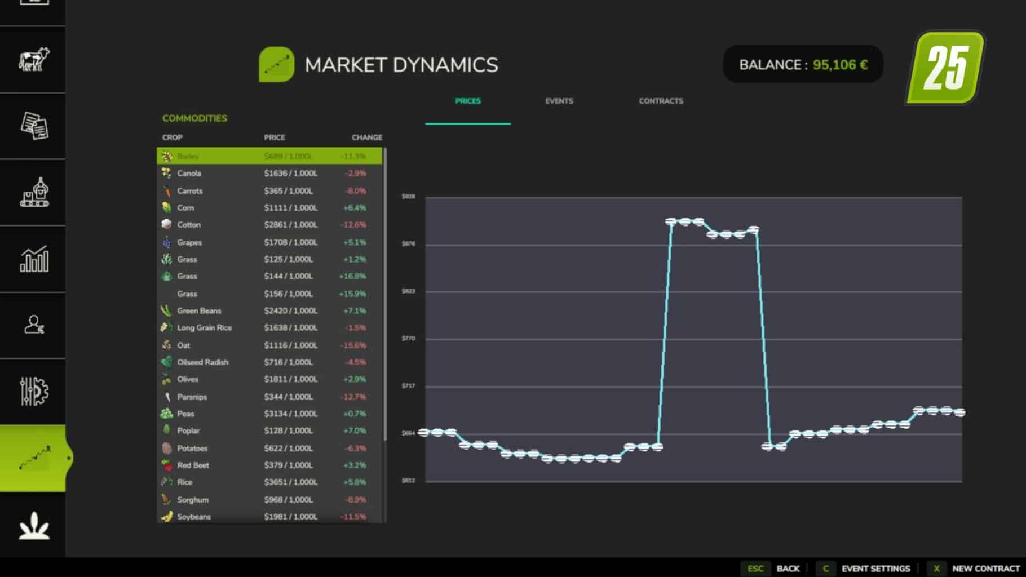
Task: Click the New Contract button
Action: [986, 569]
